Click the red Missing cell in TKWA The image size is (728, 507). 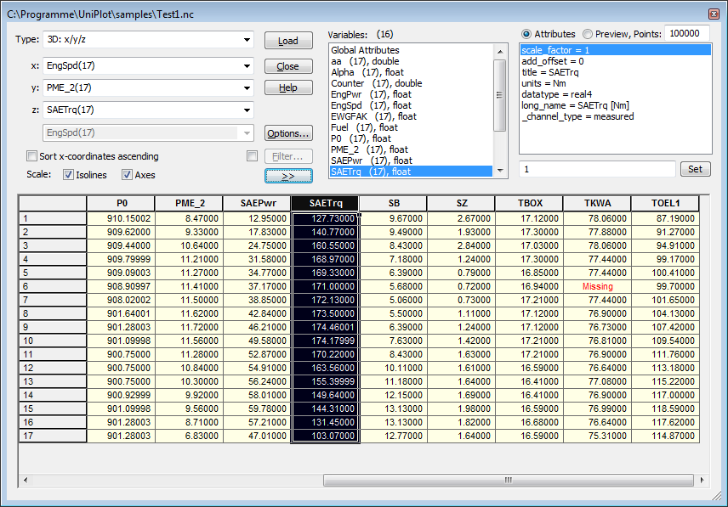coord(598,286)
